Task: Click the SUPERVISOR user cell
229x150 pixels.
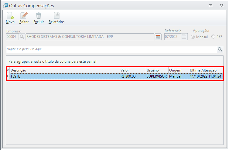Action: [x=157, y=76]
